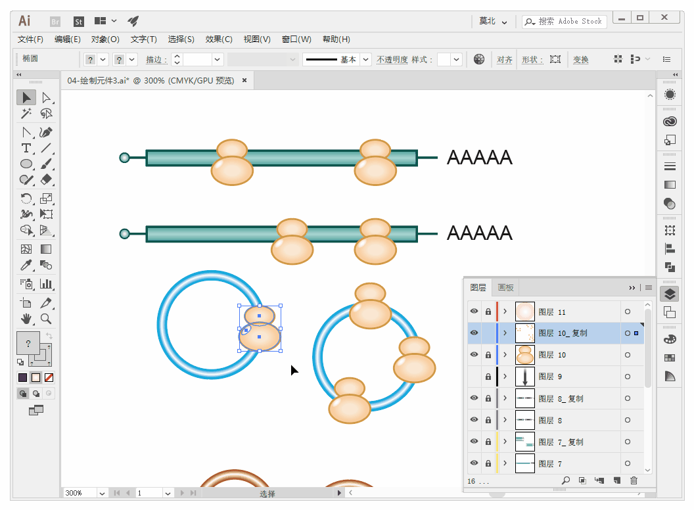
Task: Expand layer 图层 11 contents
Action: (x=505, y=312)
